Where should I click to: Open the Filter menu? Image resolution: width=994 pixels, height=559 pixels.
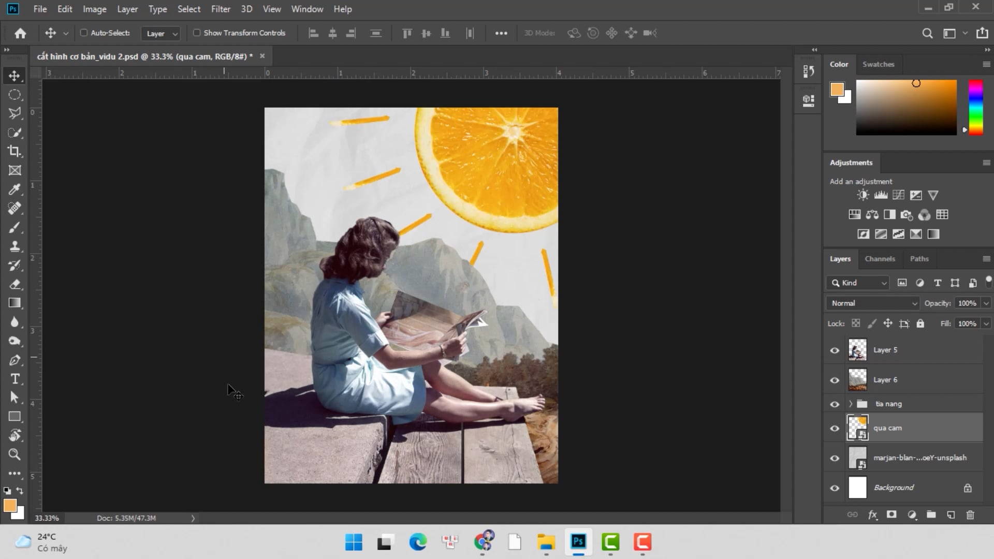coord(221,9)
